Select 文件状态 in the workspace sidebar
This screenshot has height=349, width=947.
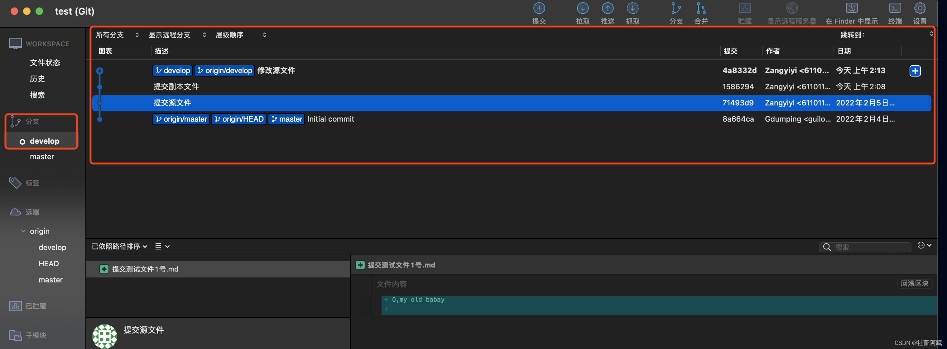click(x=45, y=63)
